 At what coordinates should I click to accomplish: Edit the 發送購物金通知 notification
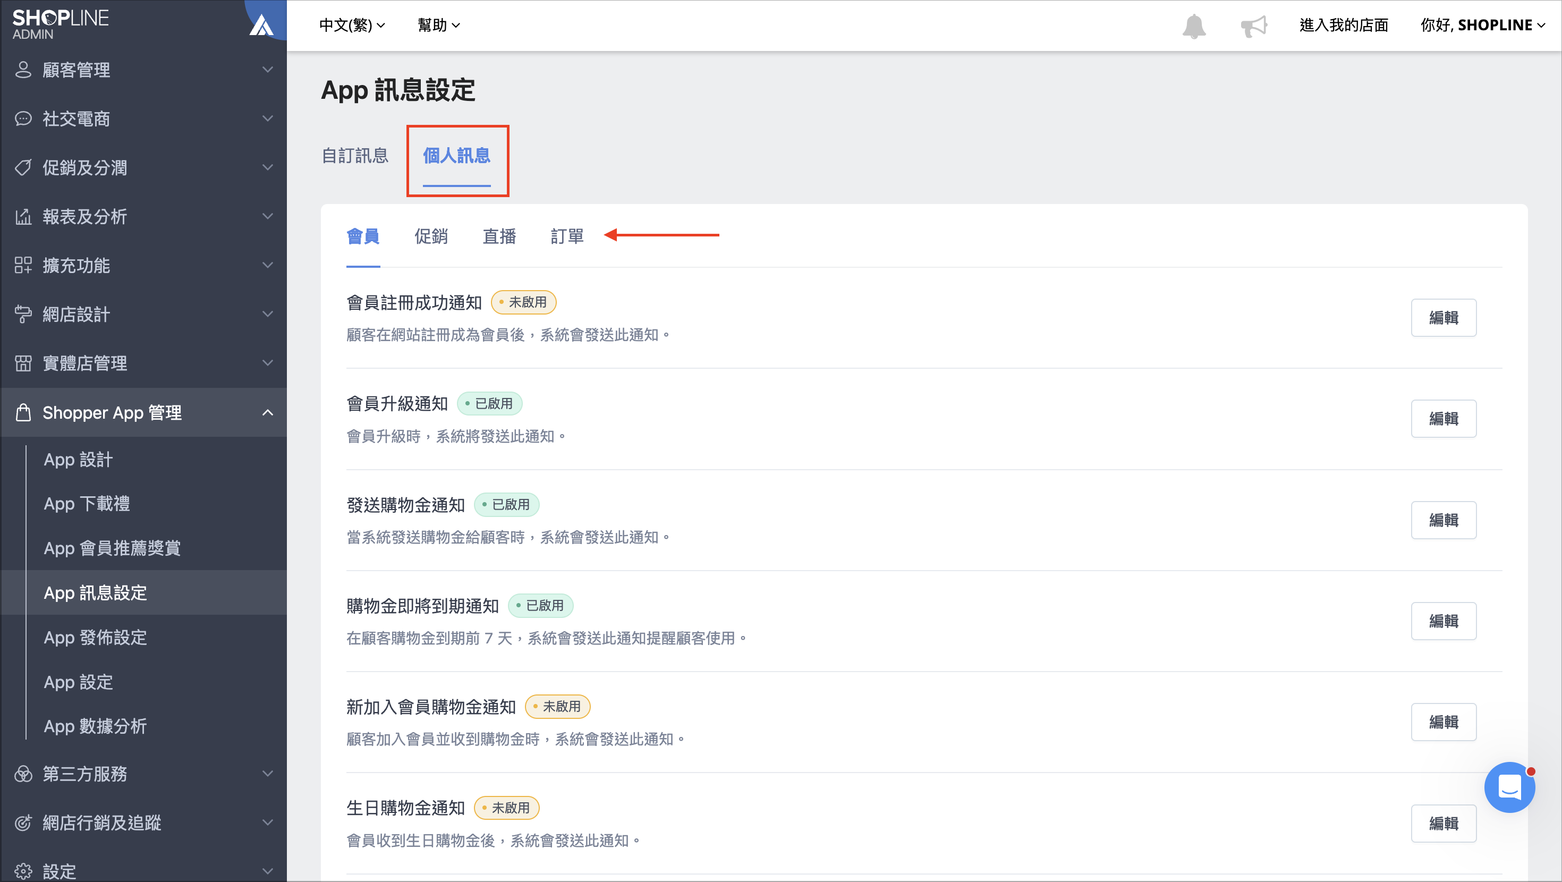point(1443,520)
